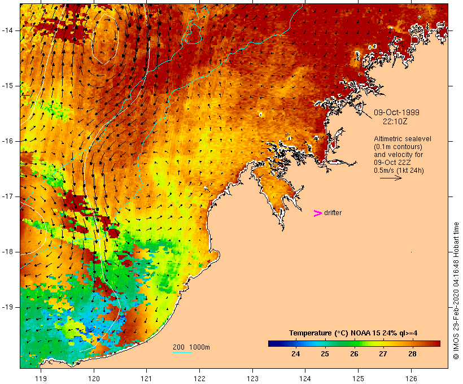Click the IMOS copyright timestamp text
The image size is (463, 384).
[456, 291]
